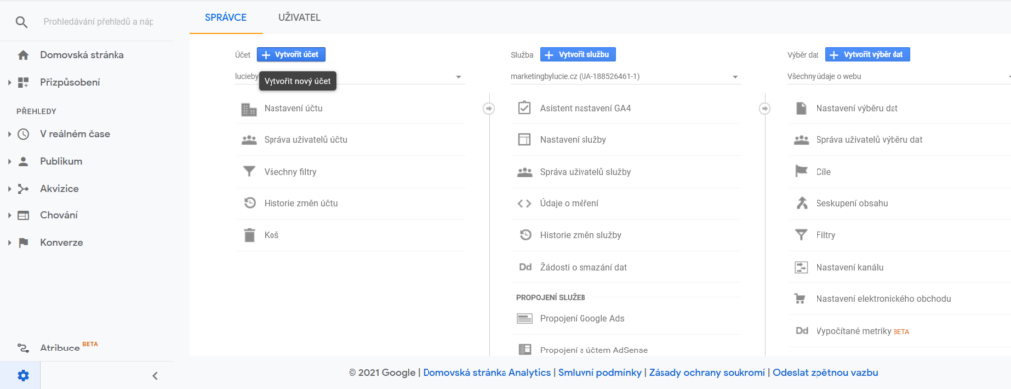Click the Nastavení elektronického obchodu cart icon
This screenshot has width=1011, height=389.
[801, 299]
